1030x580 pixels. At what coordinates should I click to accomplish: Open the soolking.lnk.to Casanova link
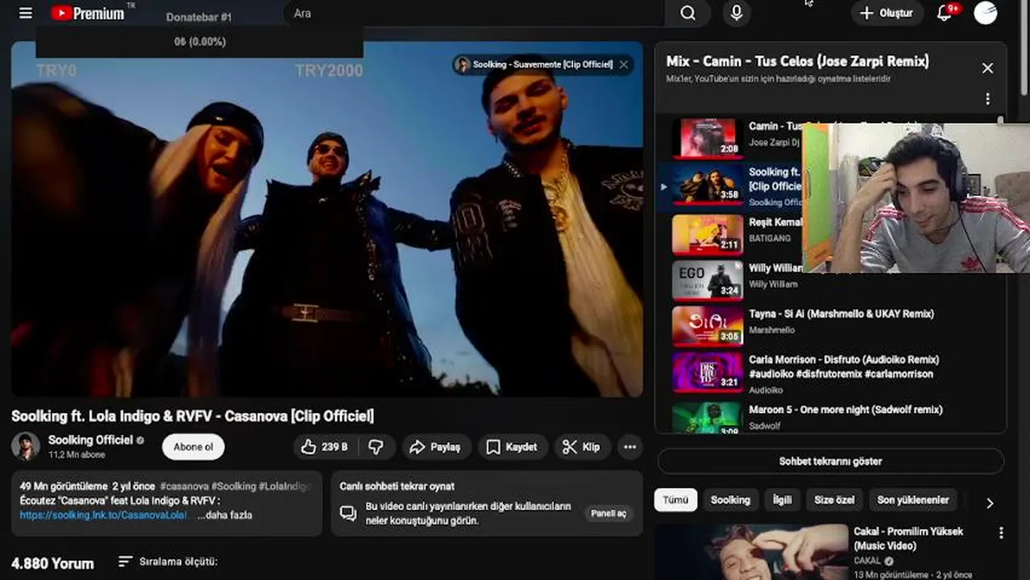(x=104, y=515)
